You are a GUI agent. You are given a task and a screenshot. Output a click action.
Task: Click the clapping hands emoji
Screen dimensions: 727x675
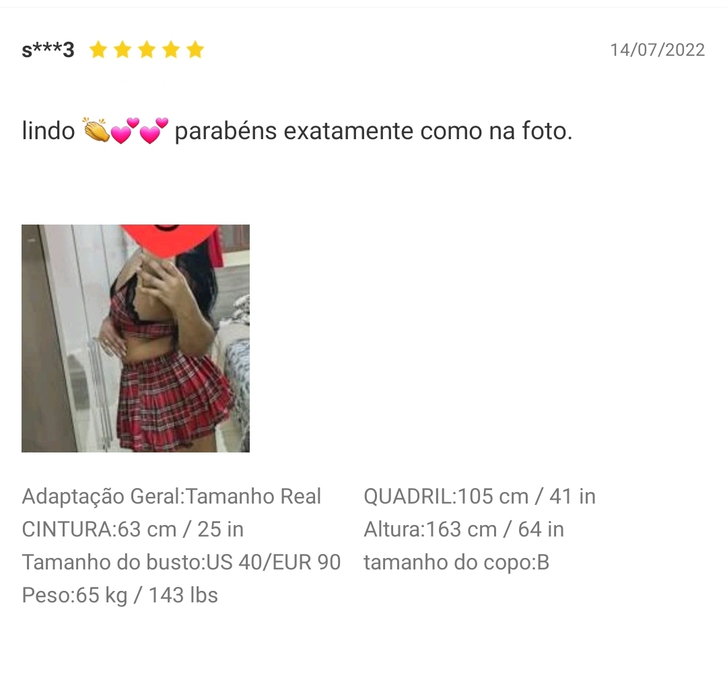pos(96,130)
